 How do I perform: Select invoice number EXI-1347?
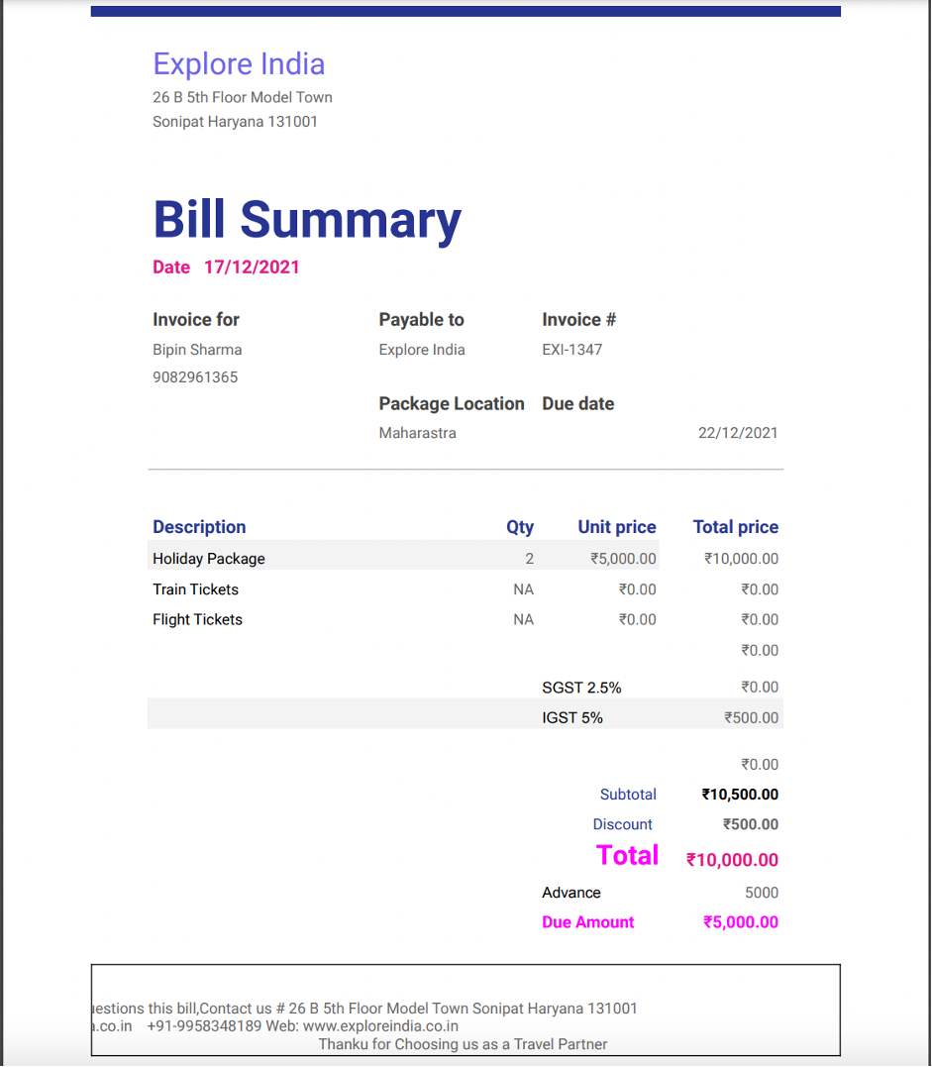coord(571,350)
